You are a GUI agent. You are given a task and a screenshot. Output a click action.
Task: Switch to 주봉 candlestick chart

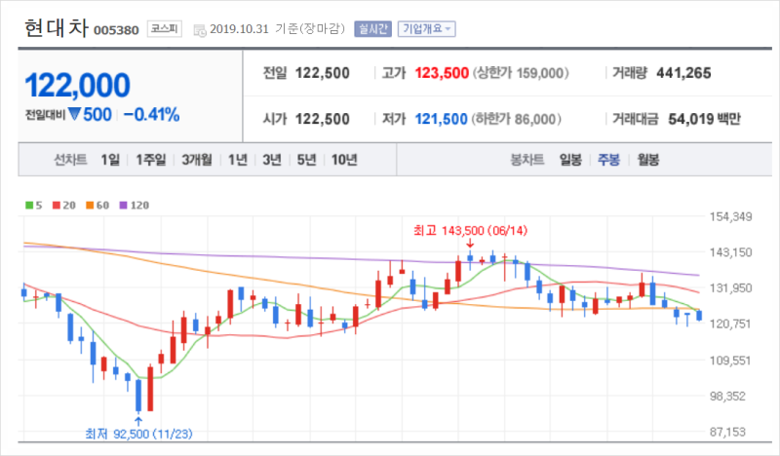pyautogui.click(x=608, y=160)
